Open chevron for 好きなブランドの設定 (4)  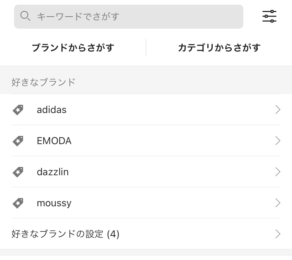coord(278,234)
